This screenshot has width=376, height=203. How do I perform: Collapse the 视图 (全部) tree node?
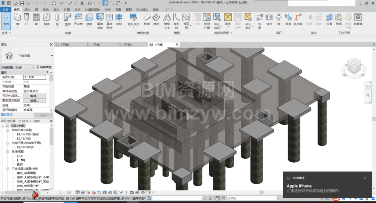tap(3, 126)
